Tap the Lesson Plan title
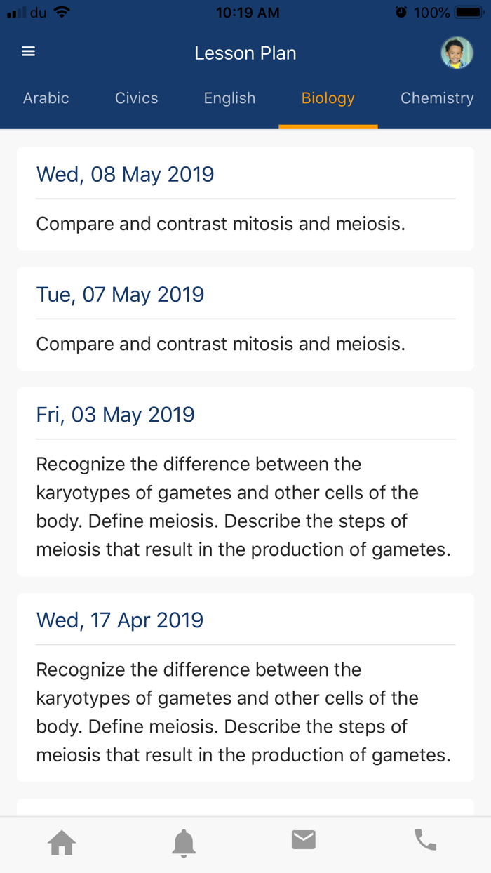Screen dimensions: 491x873 [x=245, y=53]
